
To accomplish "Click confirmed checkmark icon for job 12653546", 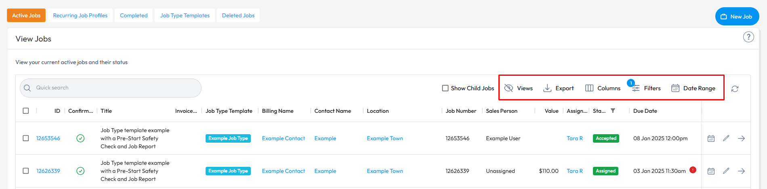I will click(80, 138).
